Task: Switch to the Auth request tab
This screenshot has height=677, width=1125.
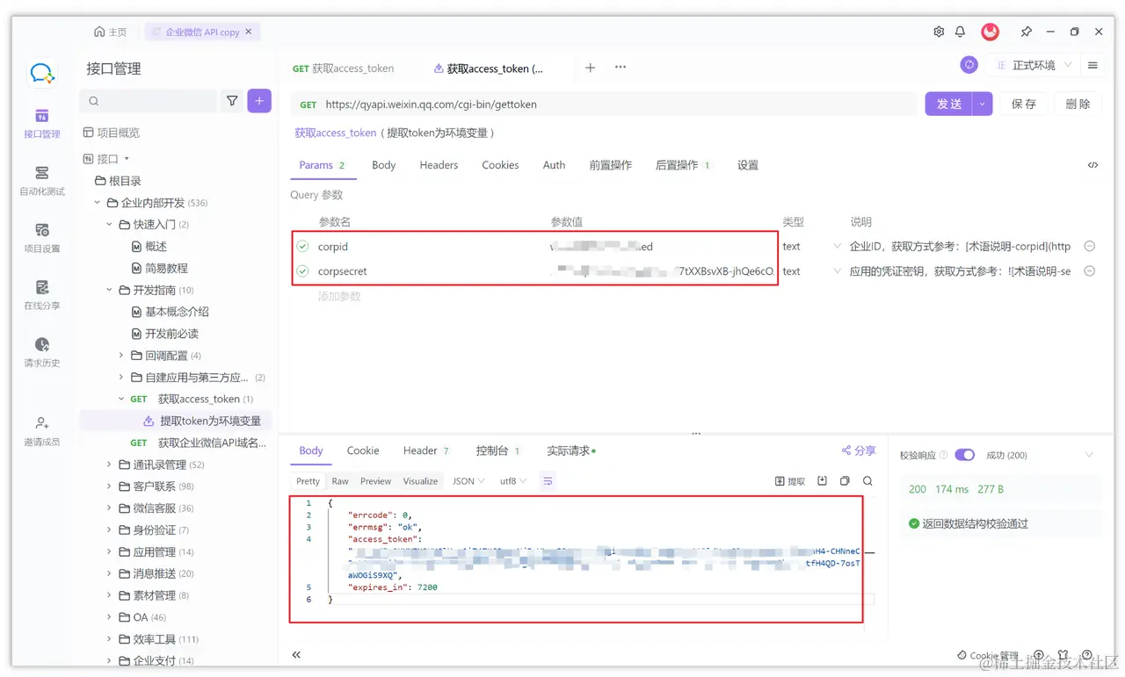Action: (554, 165)
